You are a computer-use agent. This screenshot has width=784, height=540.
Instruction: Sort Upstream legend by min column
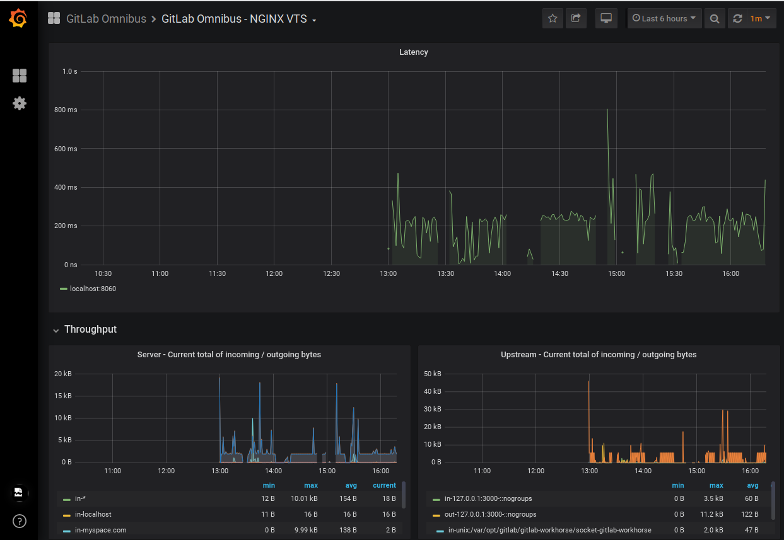click(678, 486)
